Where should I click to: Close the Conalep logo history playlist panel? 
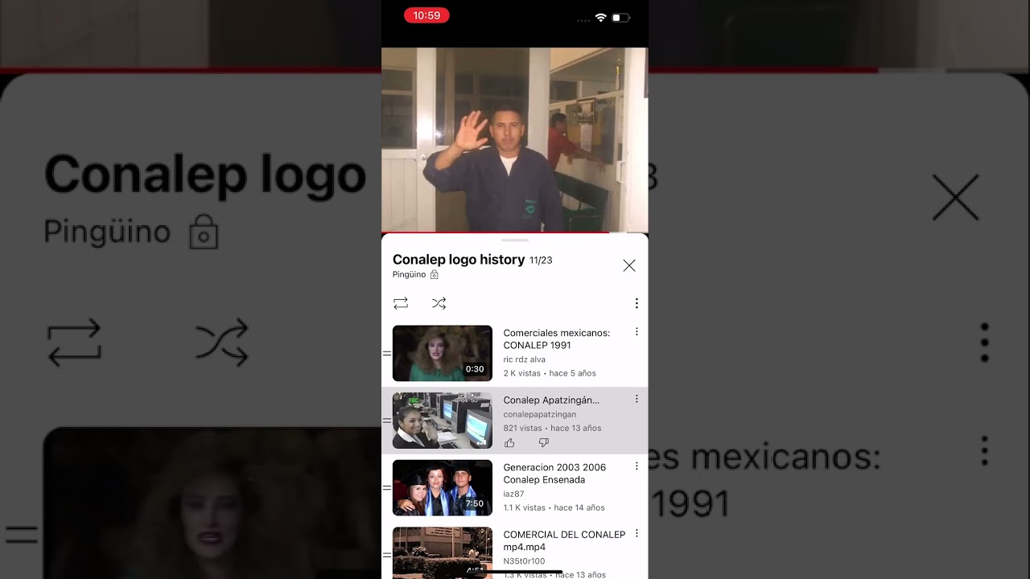[x=629, y=265]
